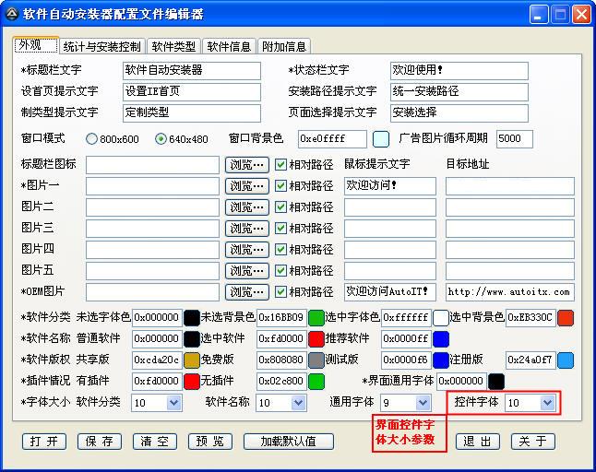Image resolution: width=596 pixels, height=472 pixels.
Task: Click the 安装路径提示文字 input field
Action: click(459, 92)
